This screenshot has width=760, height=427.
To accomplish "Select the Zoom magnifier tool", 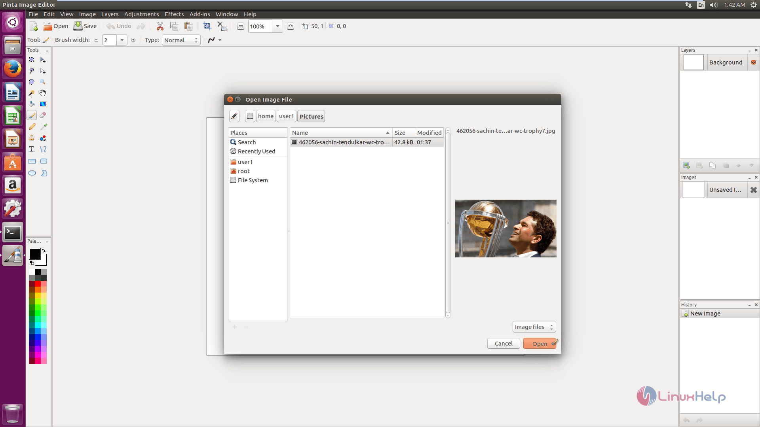I will 43,82.
